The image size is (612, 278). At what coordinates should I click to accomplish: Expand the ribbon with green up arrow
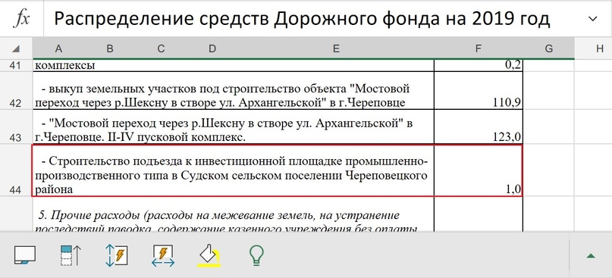coord(591,255)
